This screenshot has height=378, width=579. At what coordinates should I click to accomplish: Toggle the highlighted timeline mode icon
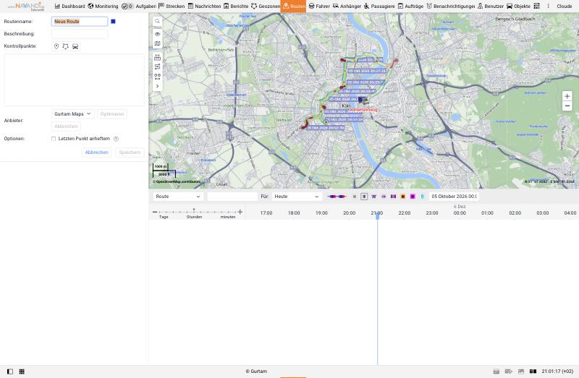coord(364,197)
